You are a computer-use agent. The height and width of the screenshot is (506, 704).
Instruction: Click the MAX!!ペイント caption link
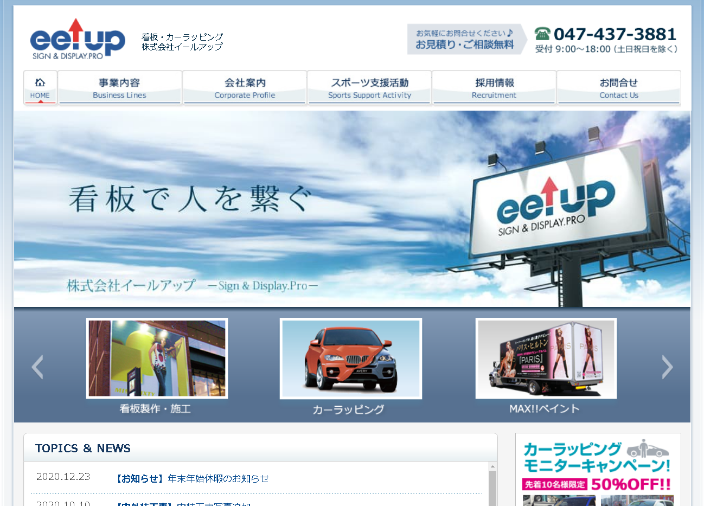coord(545,409)
